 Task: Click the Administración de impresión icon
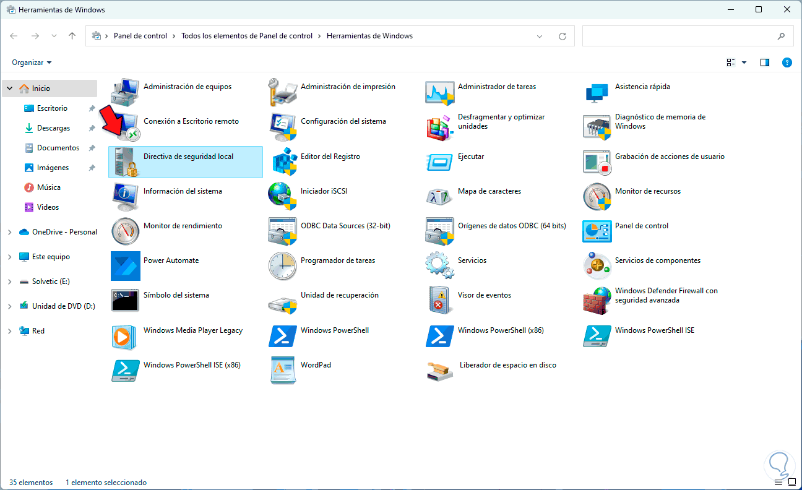[x=283, y=92]
